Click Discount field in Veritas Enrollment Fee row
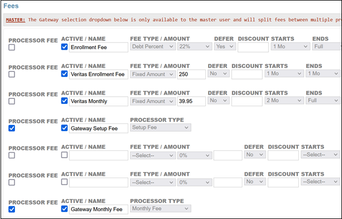 (247, 74)
